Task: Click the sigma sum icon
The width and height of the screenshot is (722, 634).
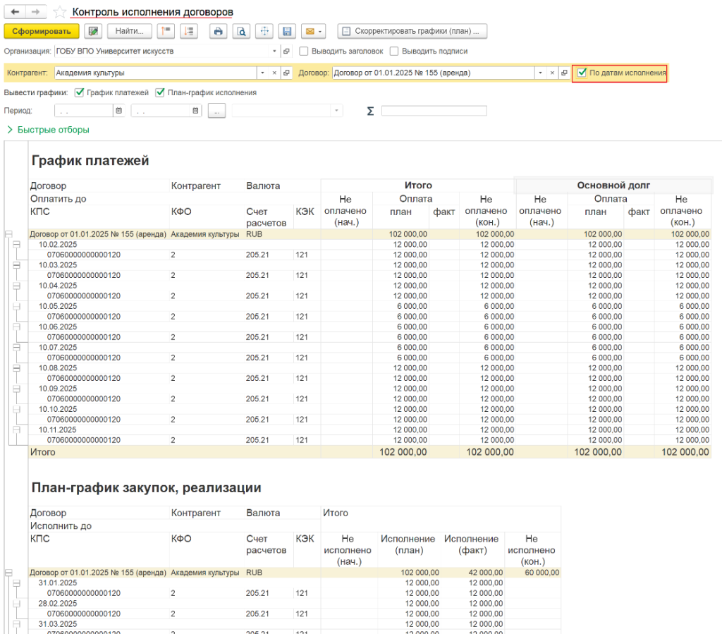Action: [370, 111]
